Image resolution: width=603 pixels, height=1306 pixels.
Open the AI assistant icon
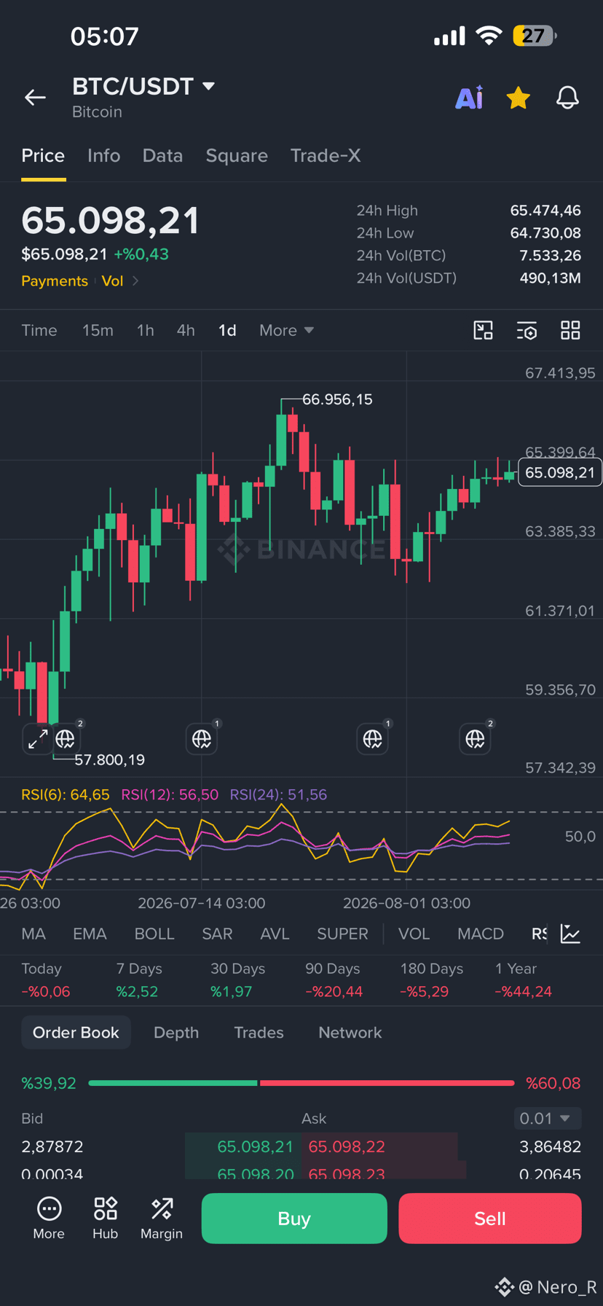[x=469, y=98]
